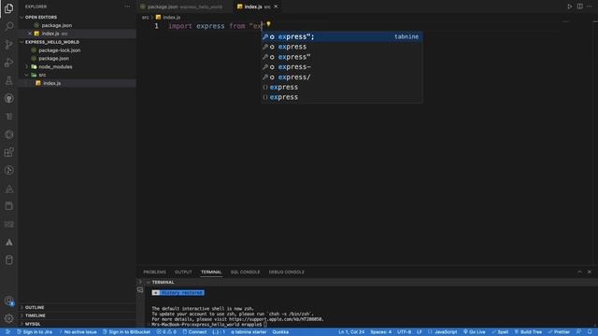Open the Testing flask icon view
This screenshot has height=336, width=598.
(x=8, y=80)
